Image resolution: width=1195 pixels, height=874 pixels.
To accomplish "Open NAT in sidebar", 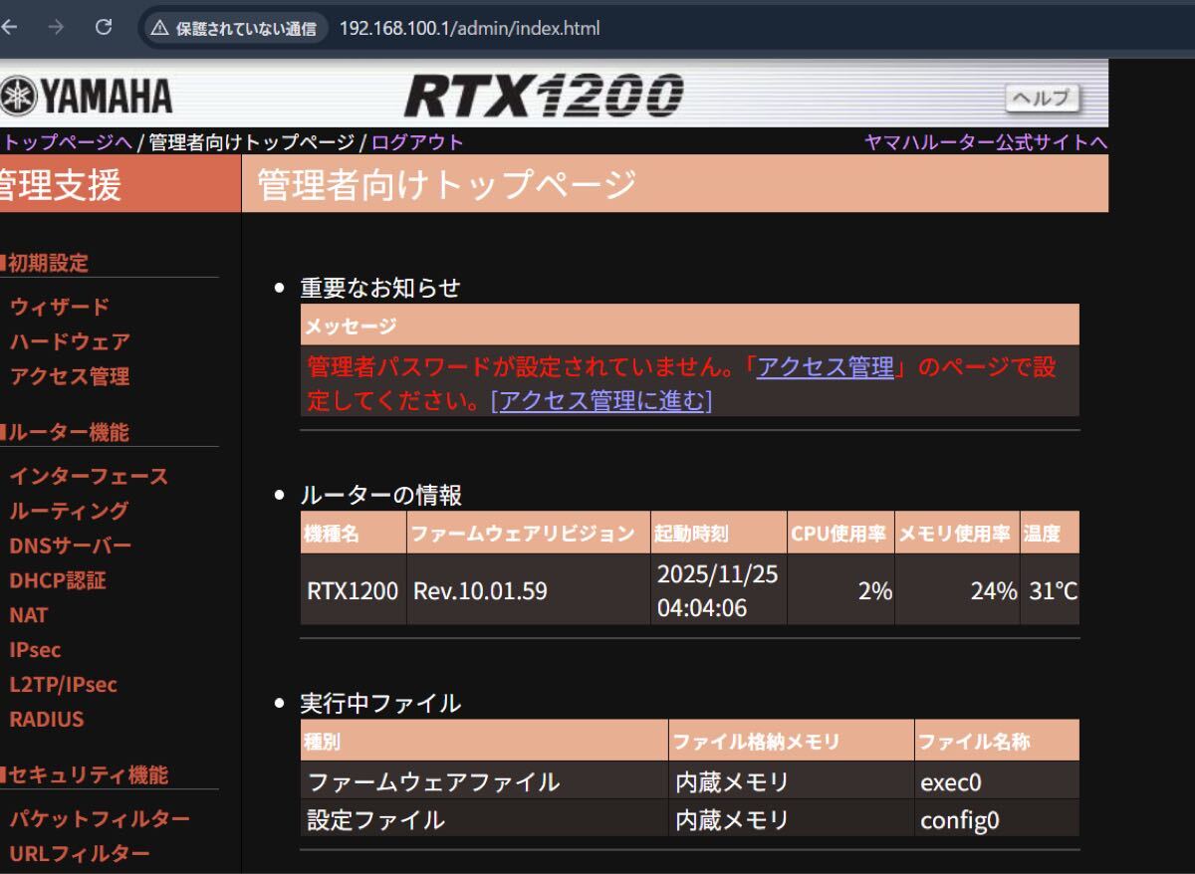I will [x=28, y=615].
